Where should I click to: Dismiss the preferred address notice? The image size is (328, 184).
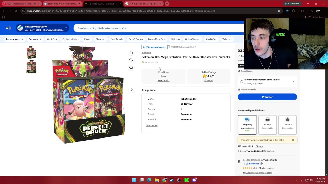click(293, 140)
